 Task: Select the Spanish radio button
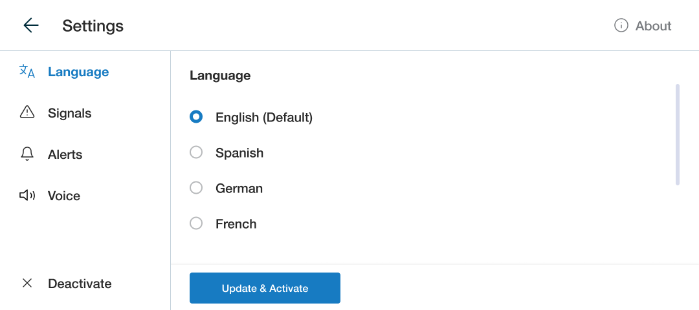(x=196, y=152)
